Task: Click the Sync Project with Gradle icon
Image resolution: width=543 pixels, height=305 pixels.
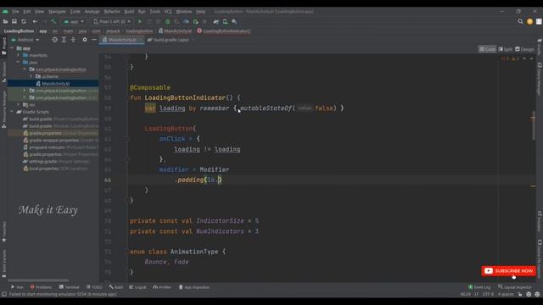Action: point(216,21)
